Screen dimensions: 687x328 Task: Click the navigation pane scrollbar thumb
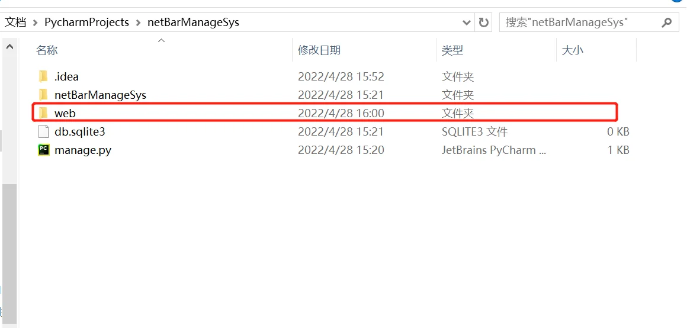click(9, 254)
